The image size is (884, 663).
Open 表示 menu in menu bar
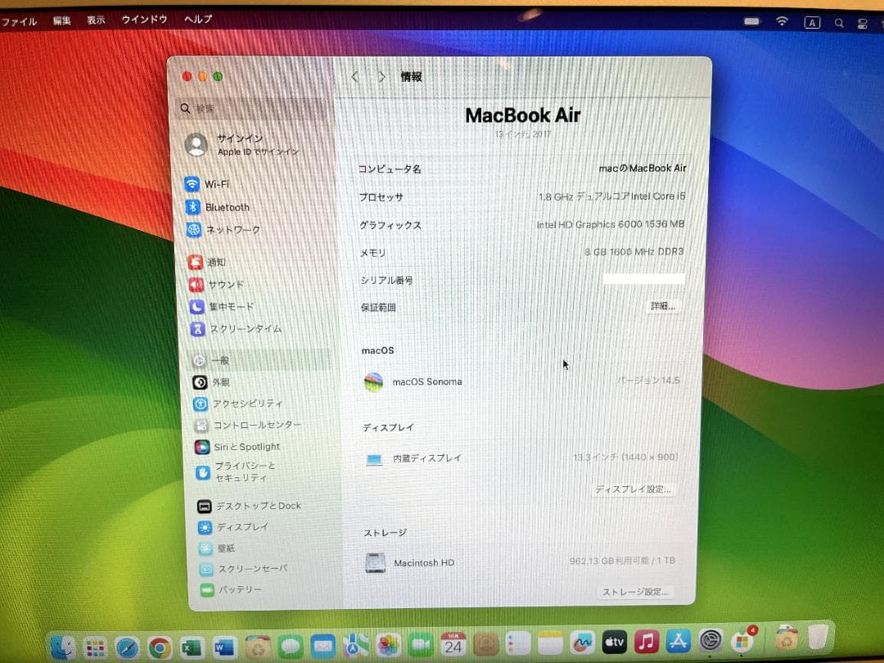96,20
